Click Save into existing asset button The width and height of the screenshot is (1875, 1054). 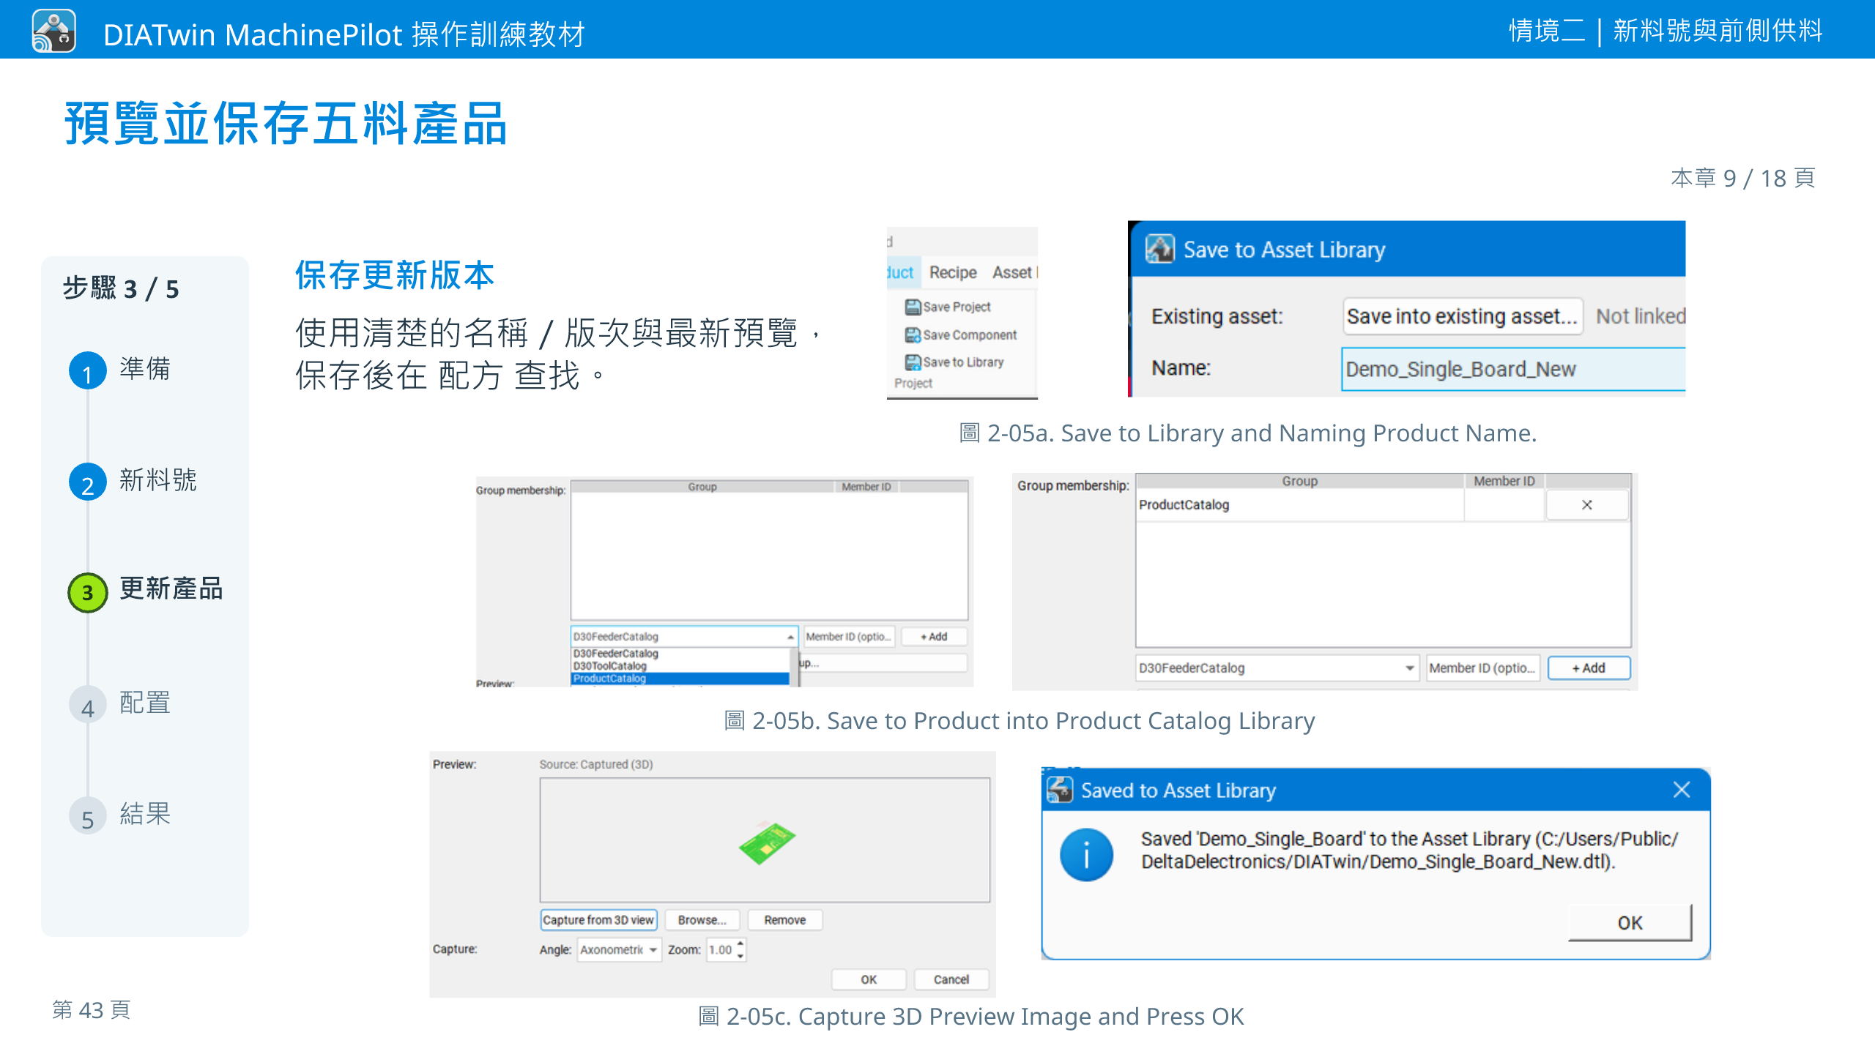[1462, 316]
